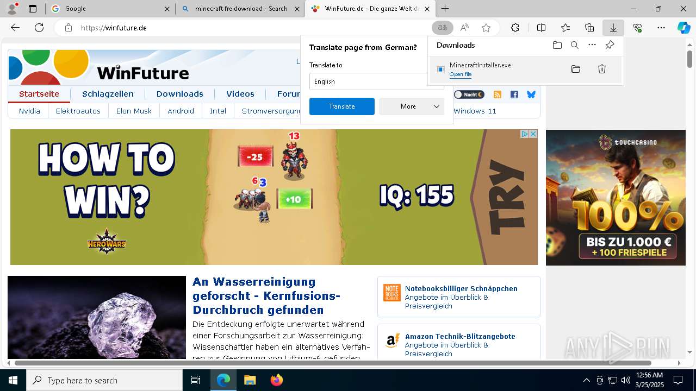Click Open file link for MinecraftInstaller.exe
The image size is (696, 391).
pos(461,74)
